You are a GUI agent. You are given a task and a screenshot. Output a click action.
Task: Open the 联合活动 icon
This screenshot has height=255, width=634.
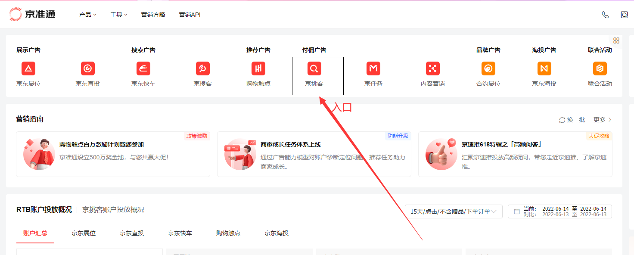(x=600, y=68)
